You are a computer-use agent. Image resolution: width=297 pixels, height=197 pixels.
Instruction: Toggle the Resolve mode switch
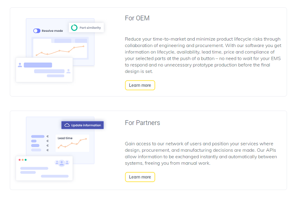coord(37,31)
